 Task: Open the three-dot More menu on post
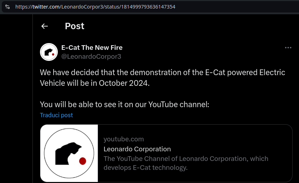click(x=288, y=48)
